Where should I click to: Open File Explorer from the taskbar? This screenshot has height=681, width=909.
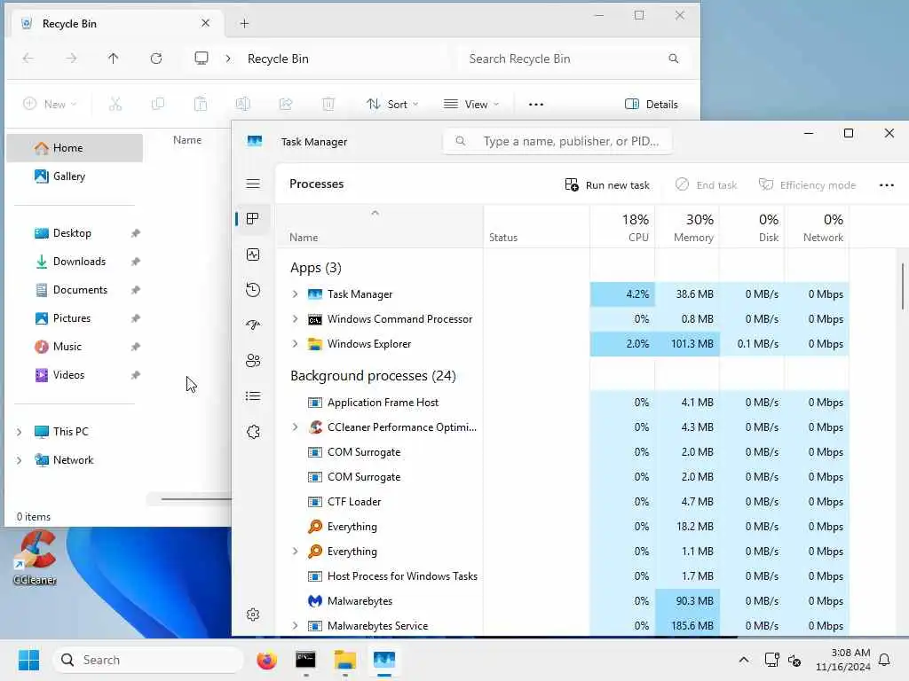345,660
